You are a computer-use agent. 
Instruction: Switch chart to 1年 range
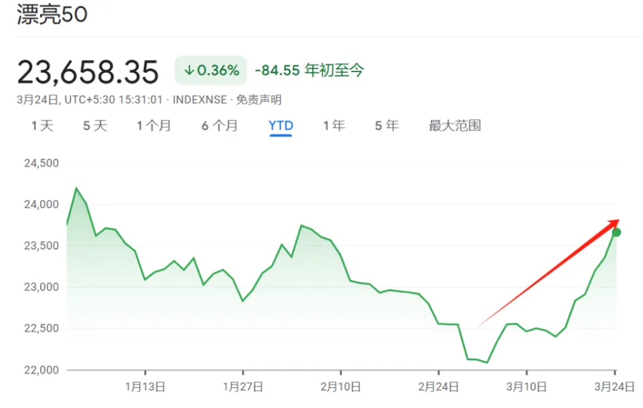click(334, 126)
